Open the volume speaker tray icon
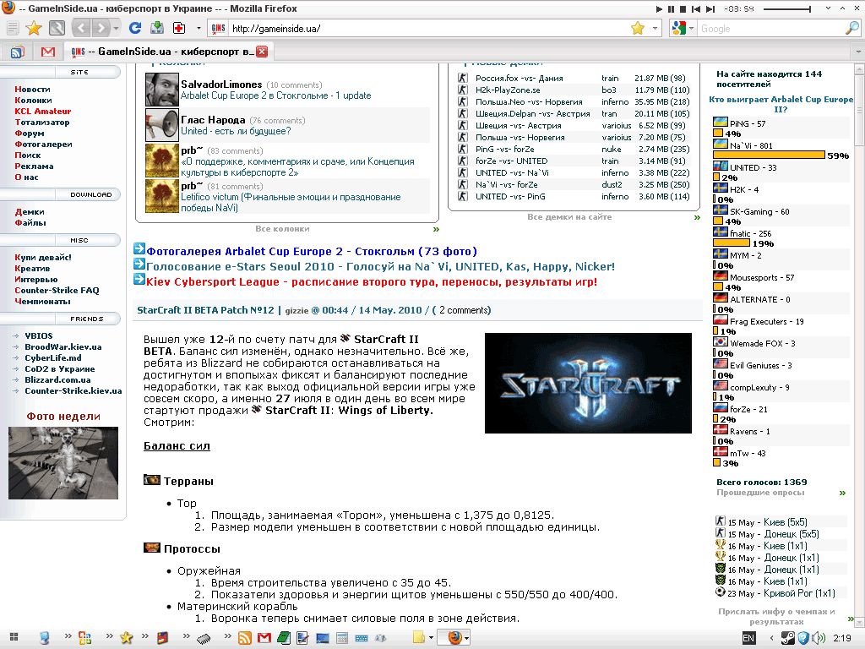The image size is (865, 649). click(818, 638)
